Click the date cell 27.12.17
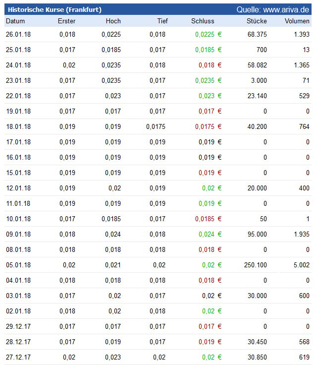 click(x=18, y=358)
